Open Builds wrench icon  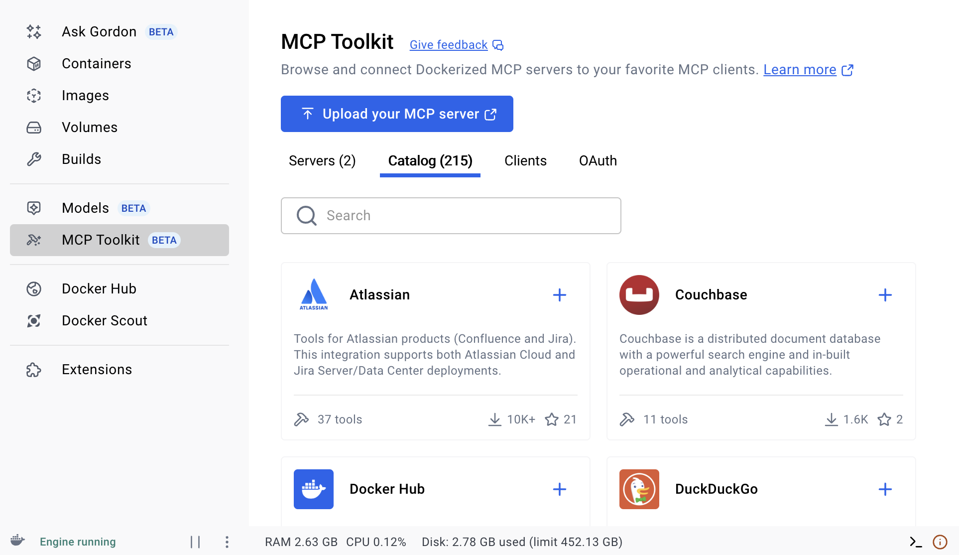tap(34, 159)
